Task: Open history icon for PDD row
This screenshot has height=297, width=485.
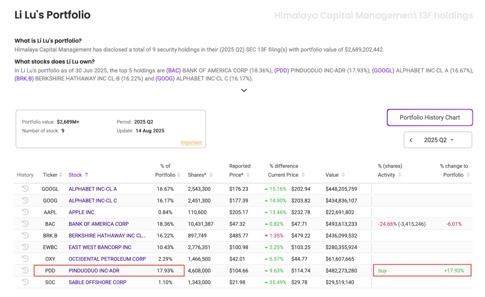Action: pyautogui.click(x=25, y=270)
